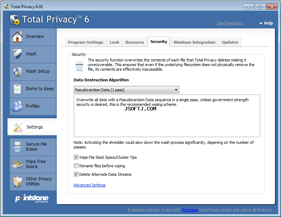The height and width of the screenshot is (217, 281).
Task: Enable Rename files before wiping
Action: pyautogui.click(x=76, y=166)
